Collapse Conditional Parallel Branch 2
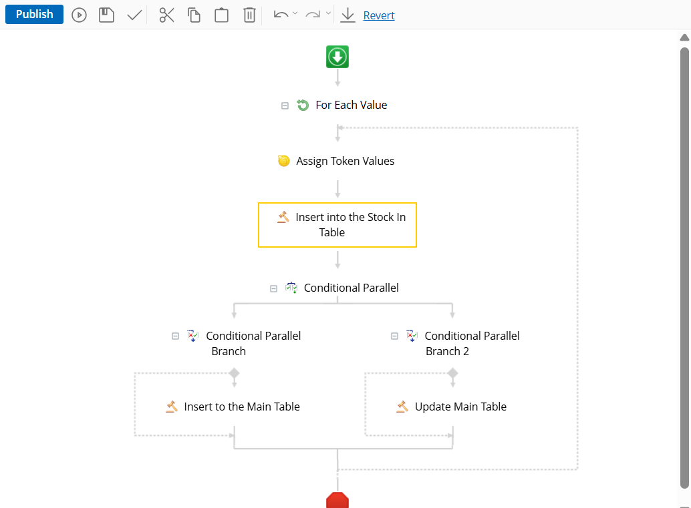The height and width of the screenshot is (508, 691). coord(394,336)
